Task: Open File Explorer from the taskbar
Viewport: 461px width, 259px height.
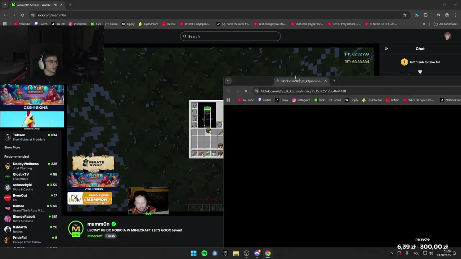Action: [236, 253]
